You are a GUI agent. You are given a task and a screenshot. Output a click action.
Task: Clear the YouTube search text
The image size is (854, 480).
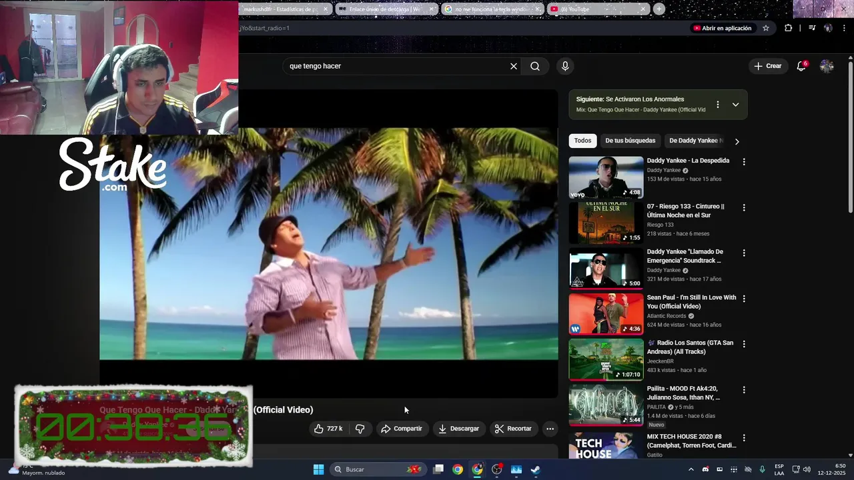click(x=514, y=66)
